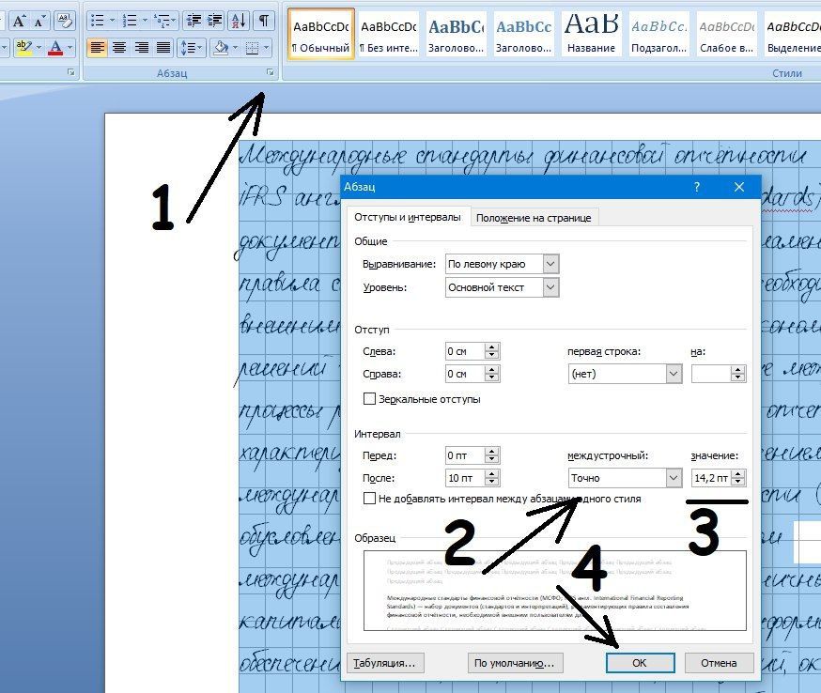Toggle the Зеркальные отступы checkbox
The image size is (821, 693).
click(369, 399)
